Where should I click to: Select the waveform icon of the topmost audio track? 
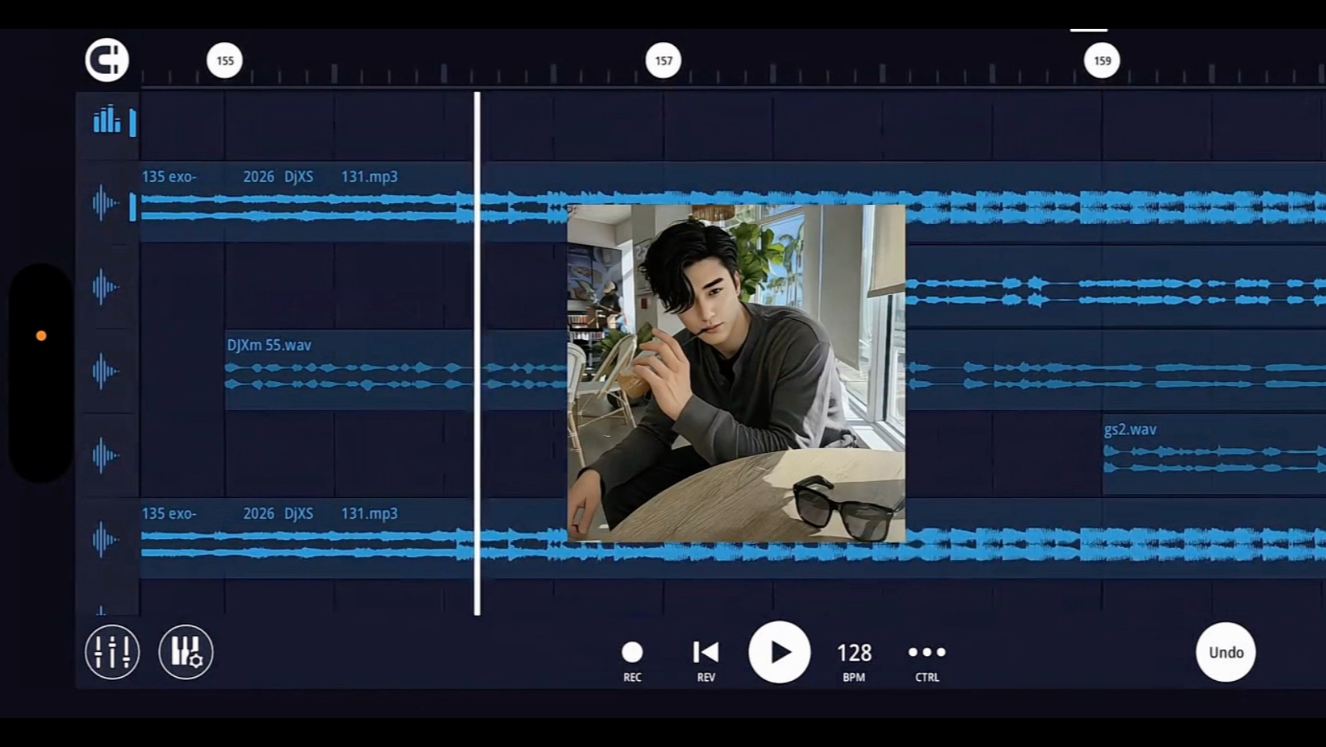106,203
